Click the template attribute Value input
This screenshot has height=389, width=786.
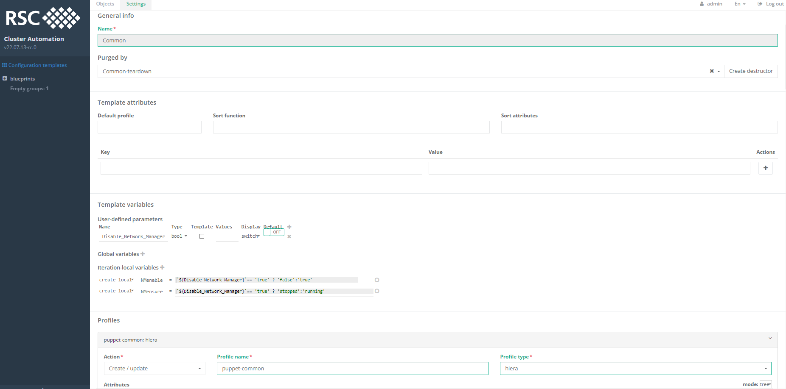(589, 168)
